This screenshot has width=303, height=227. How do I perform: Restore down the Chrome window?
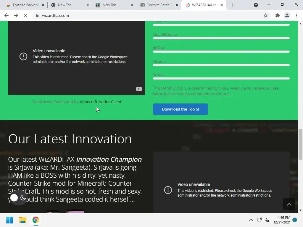pyautogui.click(x=283, y=4)
